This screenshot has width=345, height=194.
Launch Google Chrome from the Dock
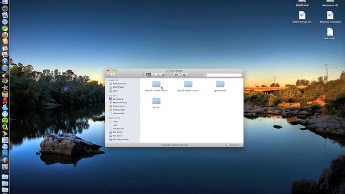(x=5, y=29)
